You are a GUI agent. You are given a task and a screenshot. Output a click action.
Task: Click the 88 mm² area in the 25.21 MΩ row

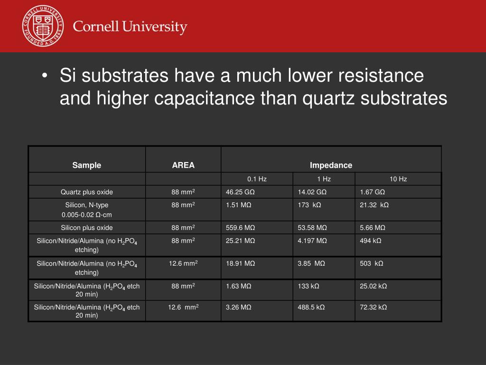pyautogui.click(x=183, y=240)
